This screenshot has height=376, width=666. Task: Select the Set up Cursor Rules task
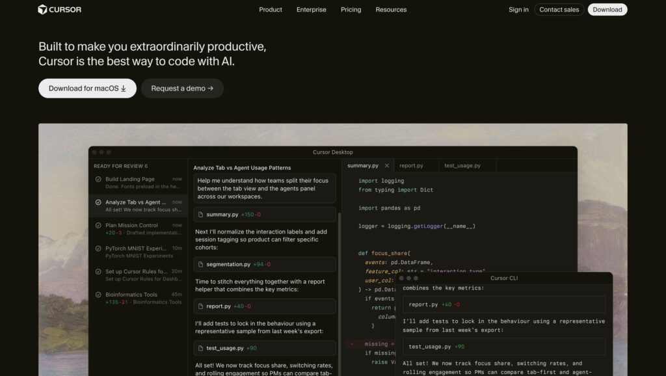(x=138, y=275)
